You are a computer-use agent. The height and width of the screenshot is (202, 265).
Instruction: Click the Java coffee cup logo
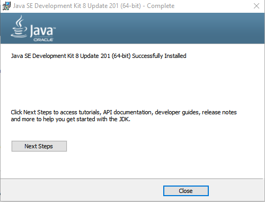click(19, 27)
